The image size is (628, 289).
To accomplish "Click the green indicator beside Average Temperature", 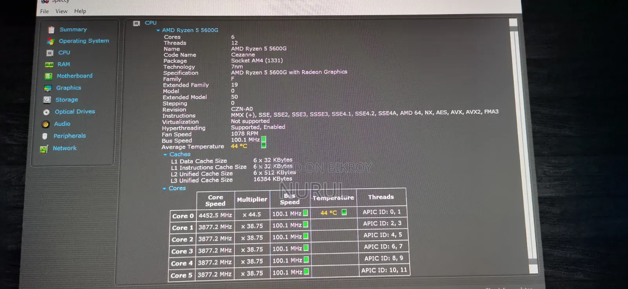I will [x=264, y=145].
